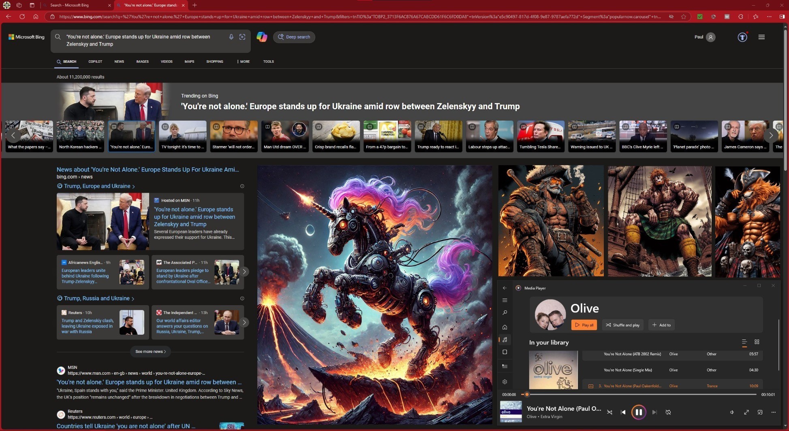Open the Microsoft Rewards trophy icon
Image resolution: width=789 pixels, height=431 pixels.
tap(742, 37)
